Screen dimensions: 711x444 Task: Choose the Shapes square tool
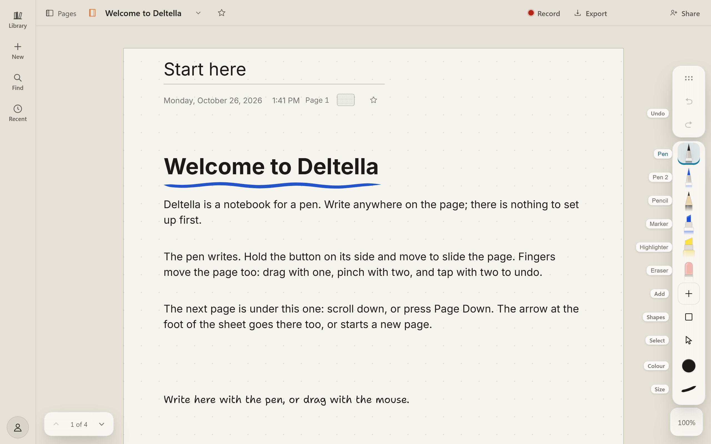coord(689,317)
